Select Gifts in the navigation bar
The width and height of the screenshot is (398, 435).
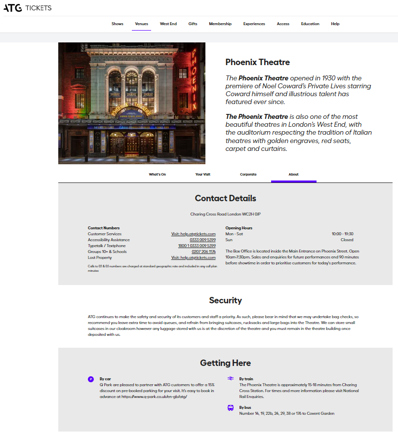coord(193,24)
